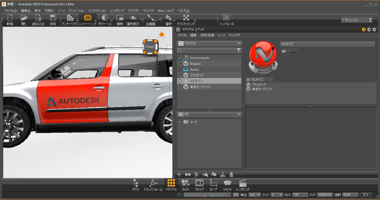Screen dimensions: 380x200
Task: Click the arrow undock icon in Material Editor title
Action: pyautogui.click(x=369, y=30)
